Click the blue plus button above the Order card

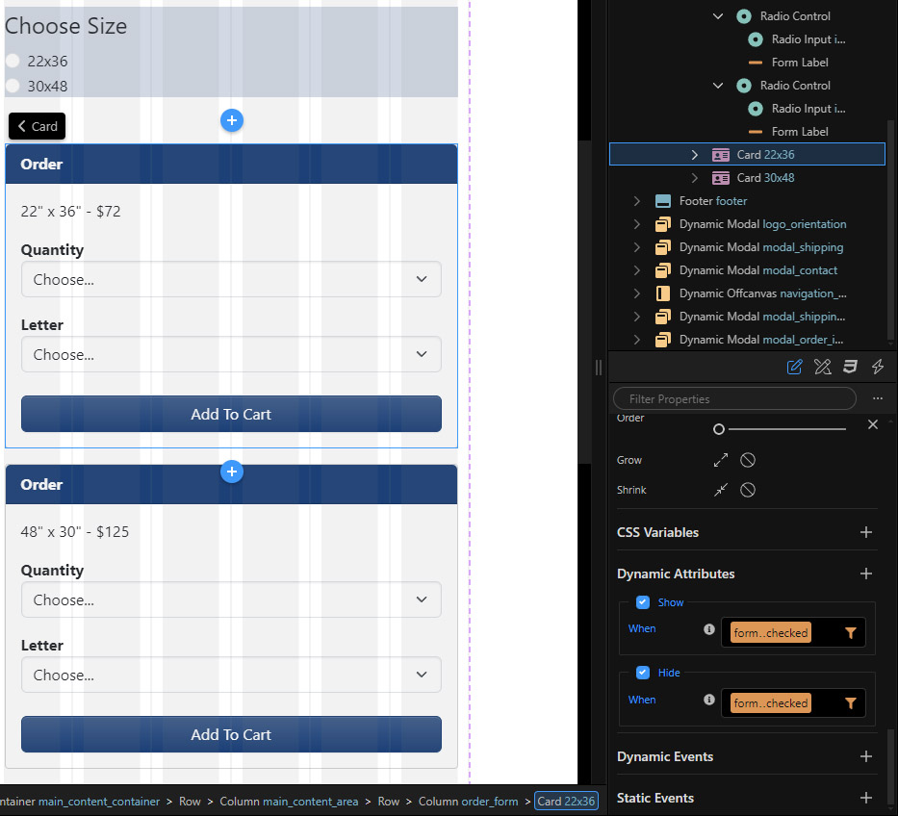click(x=231, y=120)
